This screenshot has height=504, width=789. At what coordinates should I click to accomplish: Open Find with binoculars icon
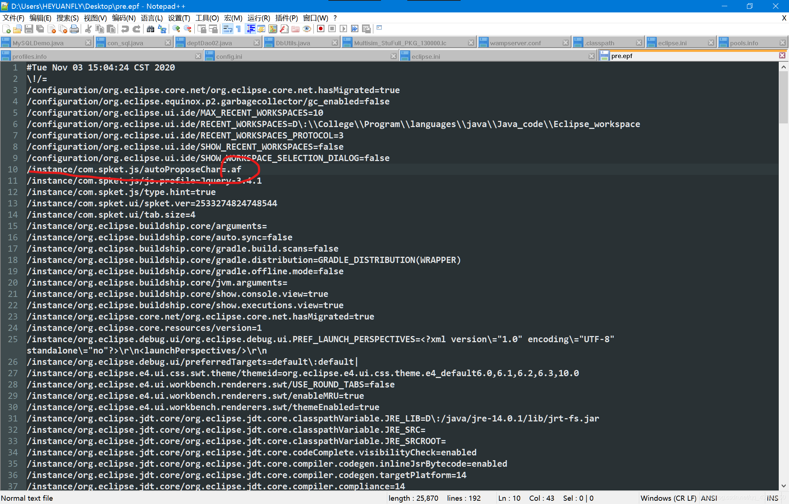(x=150, y=29)
